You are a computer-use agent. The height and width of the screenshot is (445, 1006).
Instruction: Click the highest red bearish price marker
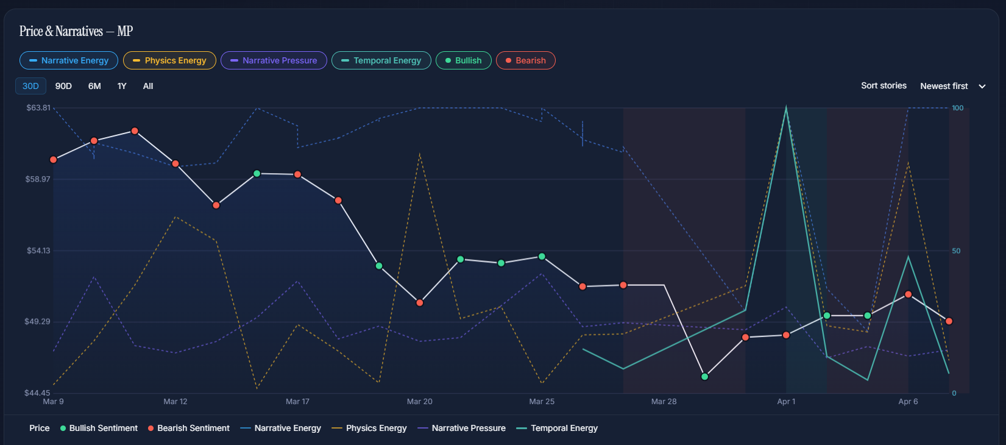135,131
